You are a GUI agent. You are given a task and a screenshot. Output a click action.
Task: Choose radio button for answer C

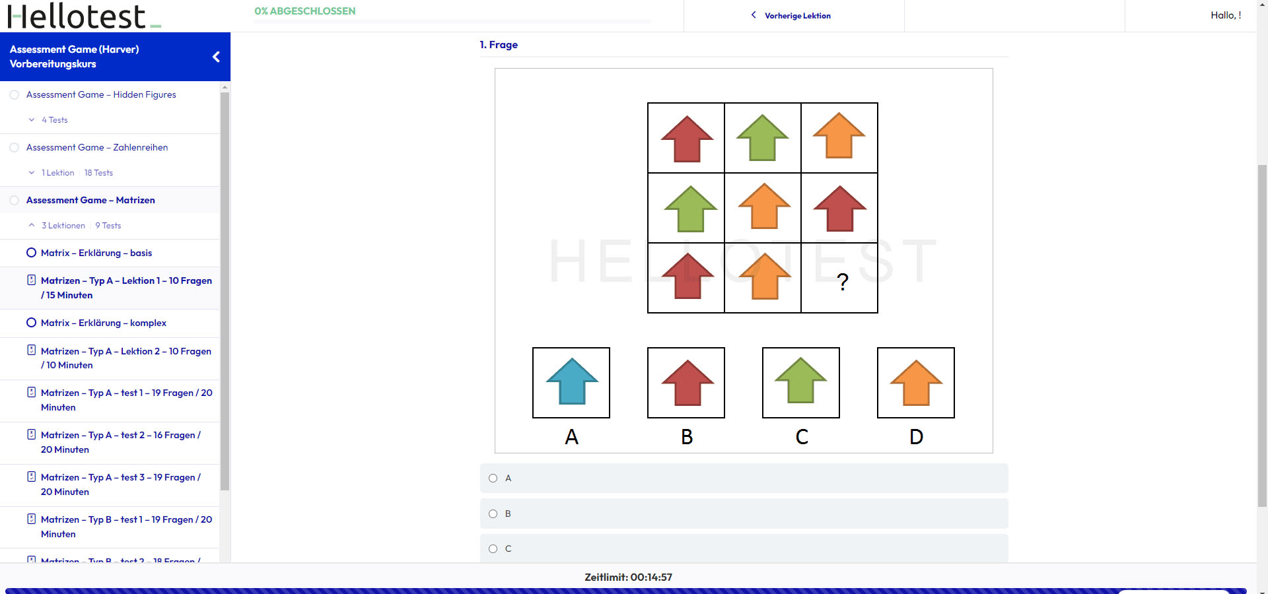pyautogui.click(x=493, y=548)
